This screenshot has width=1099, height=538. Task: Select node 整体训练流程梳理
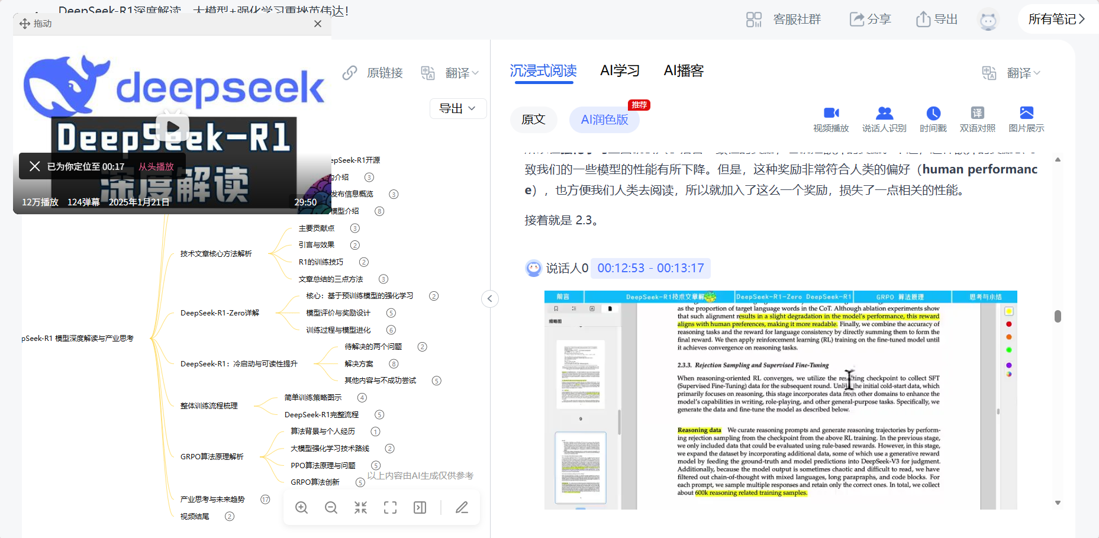(209, 406)
